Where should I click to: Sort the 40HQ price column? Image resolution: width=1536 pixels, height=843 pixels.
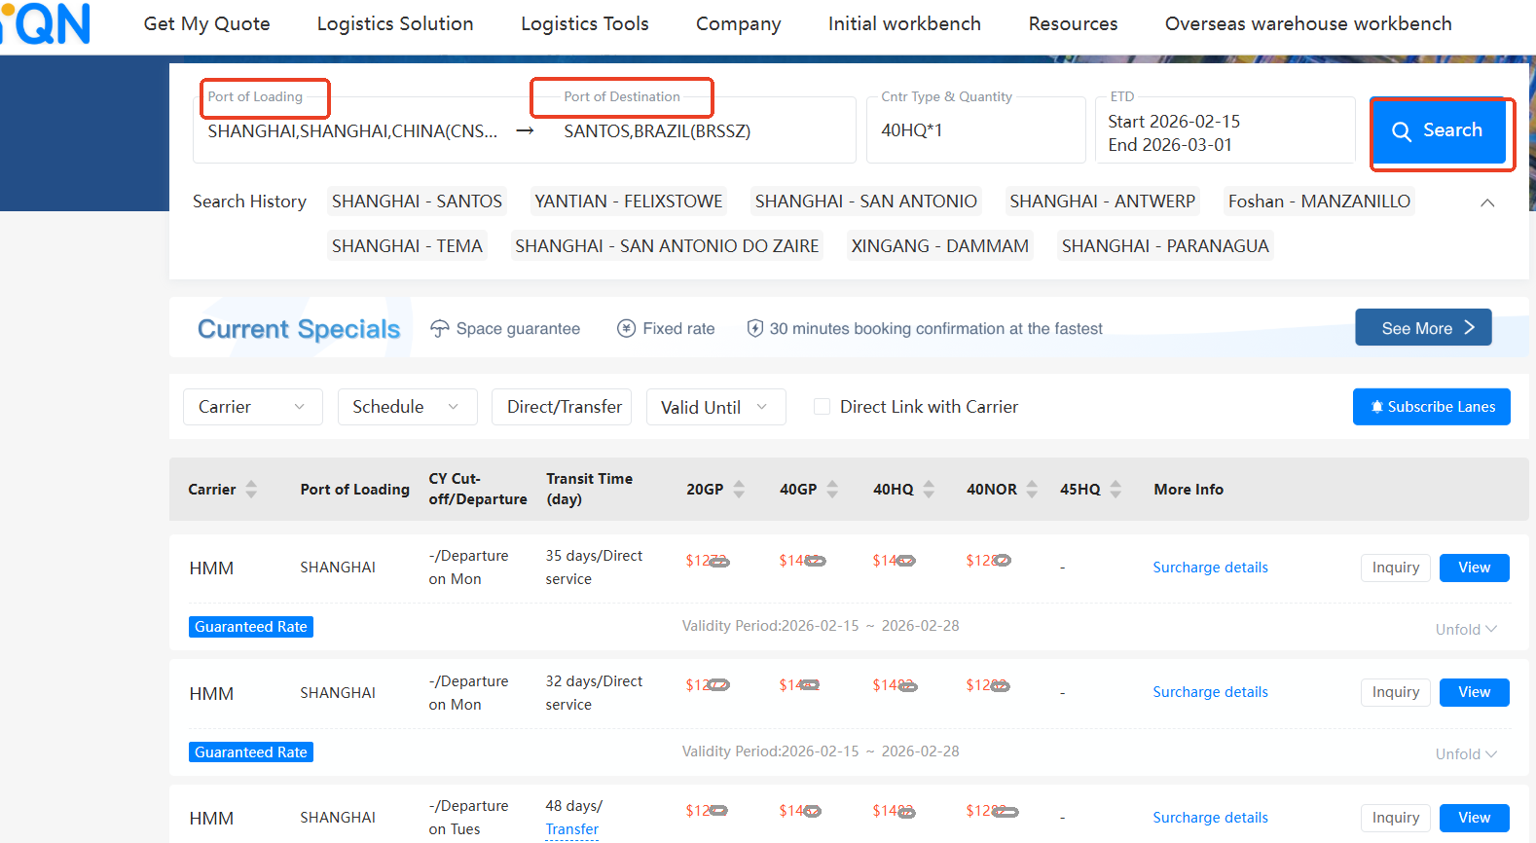tap(929, 490)
